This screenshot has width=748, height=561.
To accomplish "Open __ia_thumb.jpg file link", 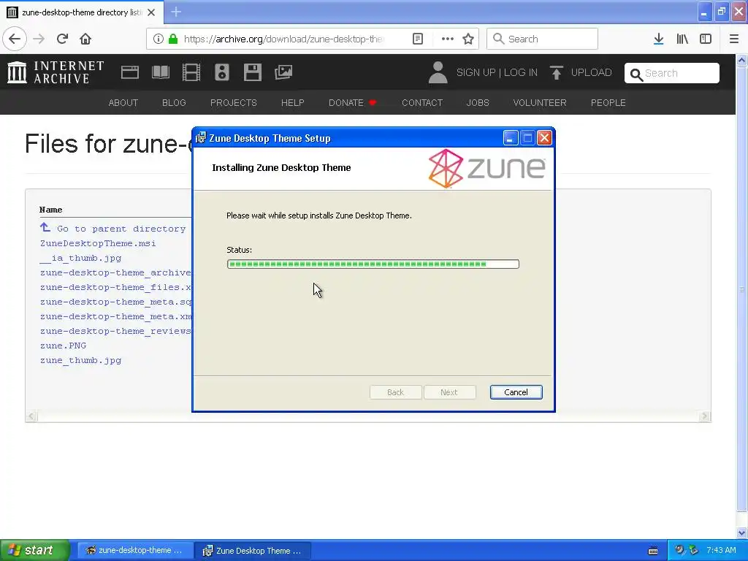I will tap(80, 258).
